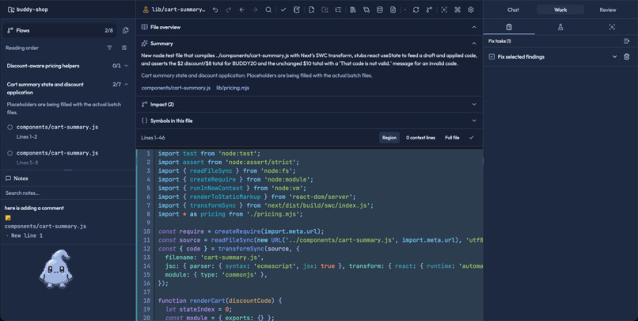Mark cart-summary.js Lines 1-2 as read

tap(9, 127)
